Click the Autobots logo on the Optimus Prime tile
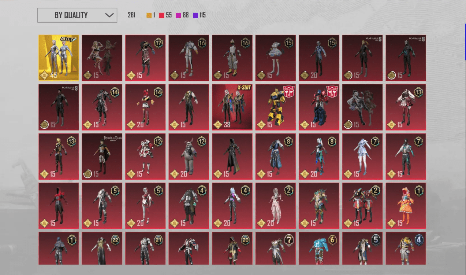The height and width of the screenshot is (275, 466). [332, 91]
